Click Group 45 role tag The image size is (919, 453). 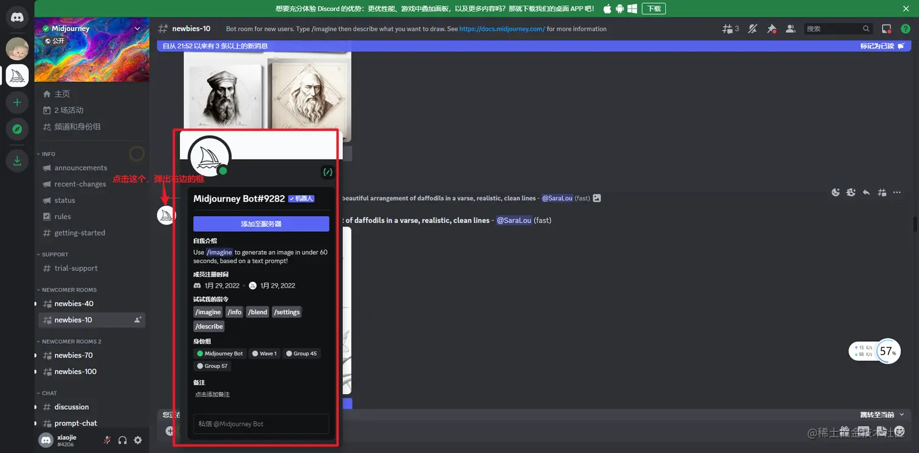click(301, 353)
